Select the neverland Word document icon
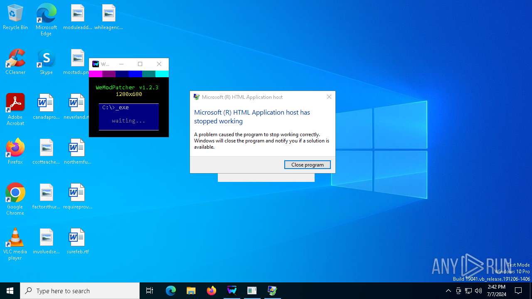 (x=77, y=103)
